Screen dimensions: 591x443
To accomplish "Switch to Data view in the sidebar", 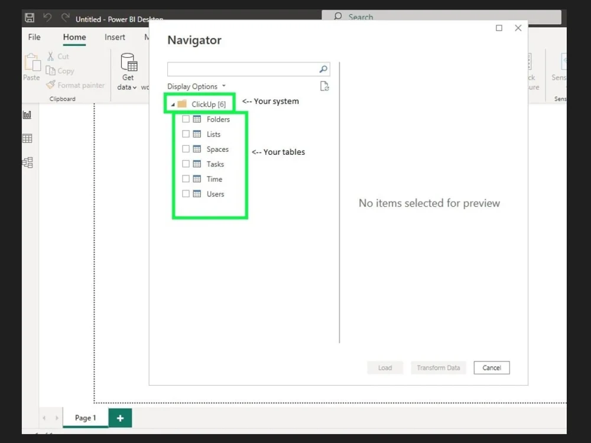I will (27, 138).
